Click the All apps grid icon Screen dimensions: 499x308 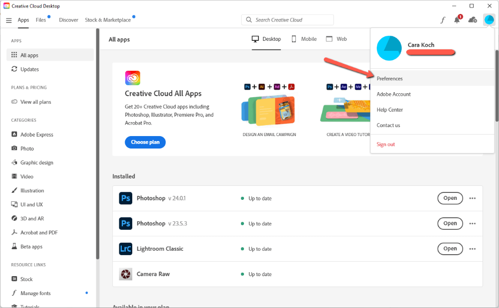click(x=14, y=55)
